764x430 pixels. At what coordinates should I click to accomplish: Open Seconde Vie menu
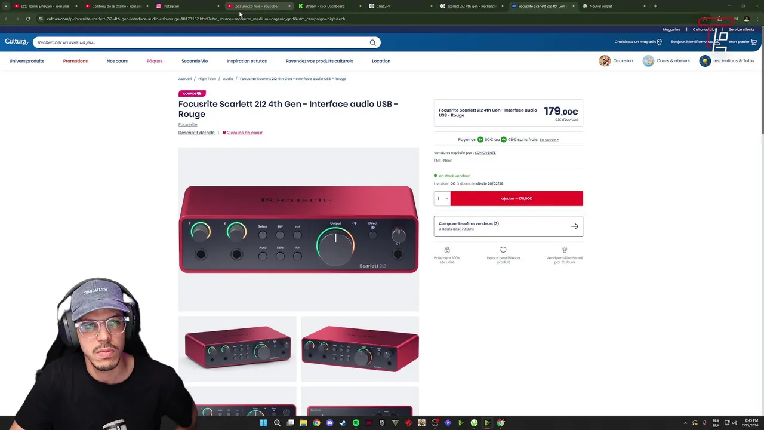tap(195, 61)
